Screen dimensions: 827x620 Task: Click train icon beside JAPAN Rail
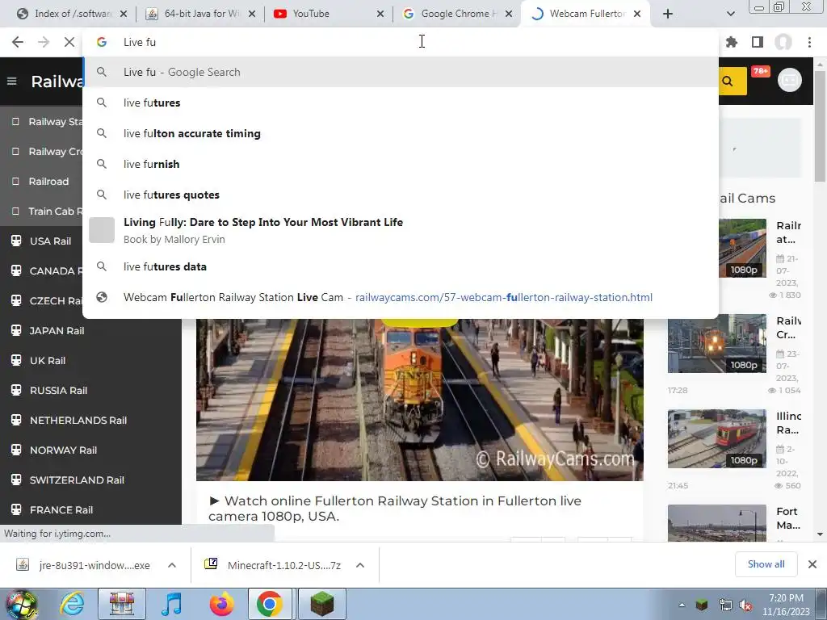click(x=16, y=330)
